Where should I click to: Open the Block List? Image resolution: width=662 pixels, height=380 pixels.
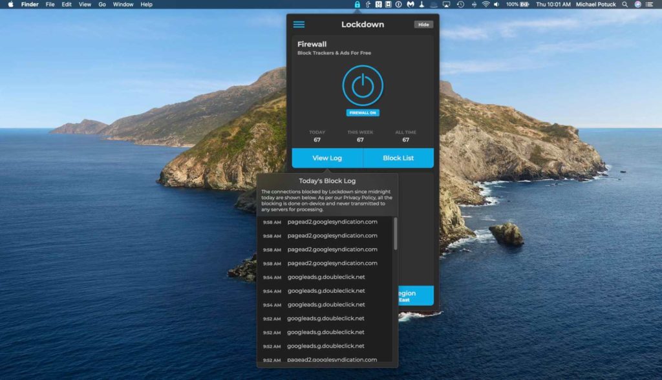[399, 158]
